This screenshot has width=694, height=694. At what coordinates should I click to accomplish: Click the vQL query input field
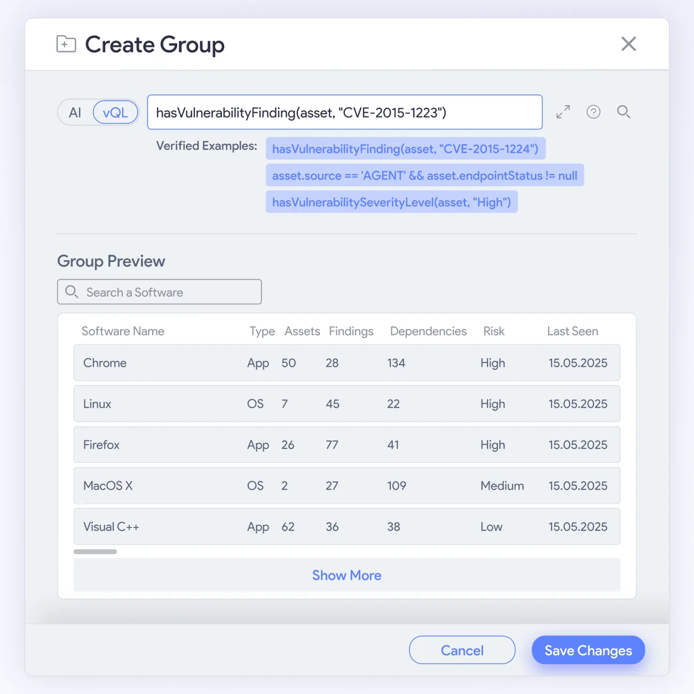point(345,112)
